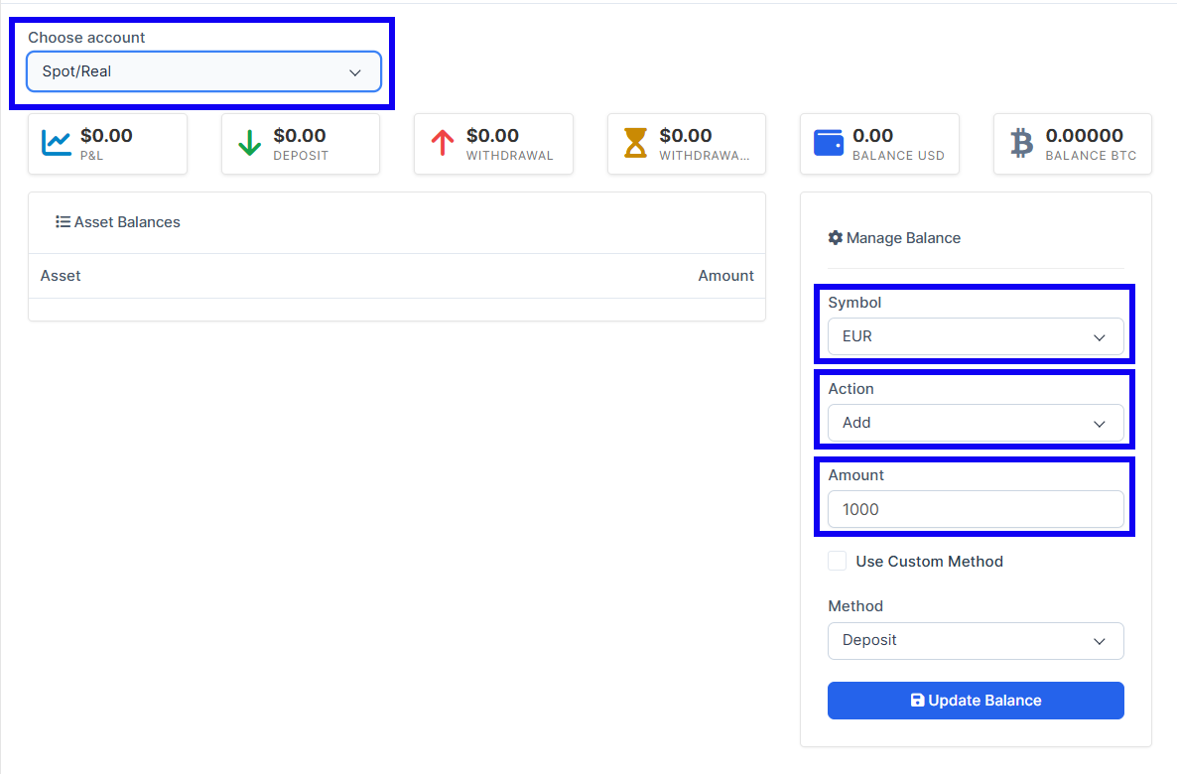Viewport: 1177px width, 774px height.
Task: Click the $0.00 P&L value
Action: point(106,136)
